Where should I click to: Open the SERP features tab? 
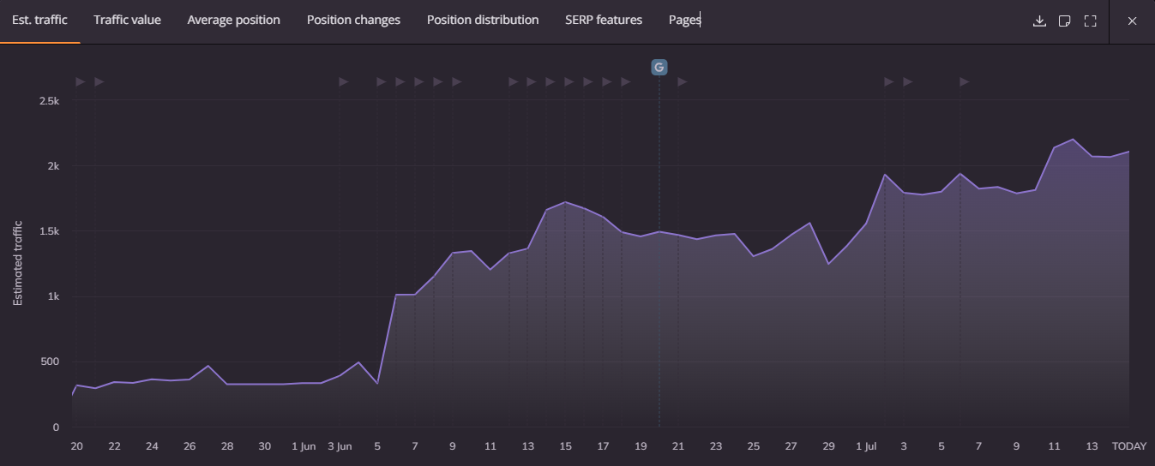(x=604, y=20)
